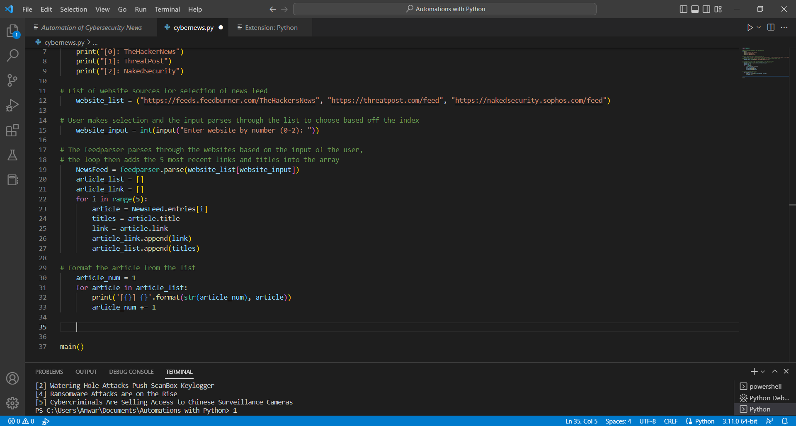The image size is (796, 426).
Task: Change Spaces: 4 indentation setting
Action: tap(618, 421)
